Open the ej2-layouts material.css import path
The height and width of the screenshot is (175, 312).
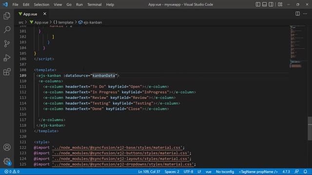point(120,158)
